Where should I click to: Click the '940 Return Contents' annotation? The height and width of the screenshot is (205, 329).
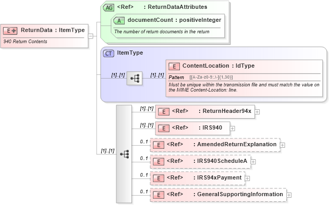point(25,42)
